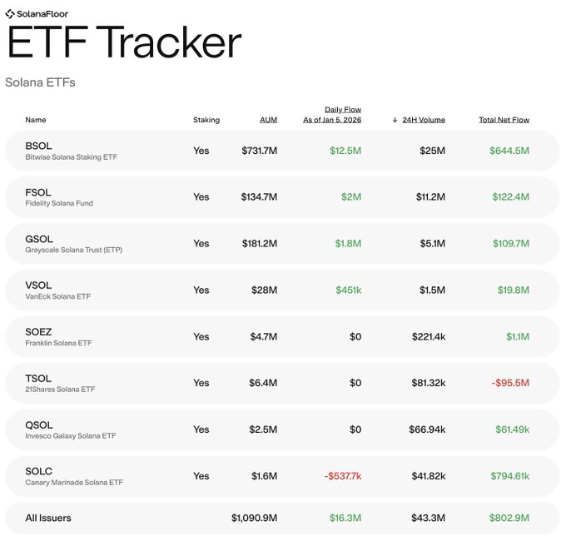Sort table by AUM column

(x=268, y=120)
